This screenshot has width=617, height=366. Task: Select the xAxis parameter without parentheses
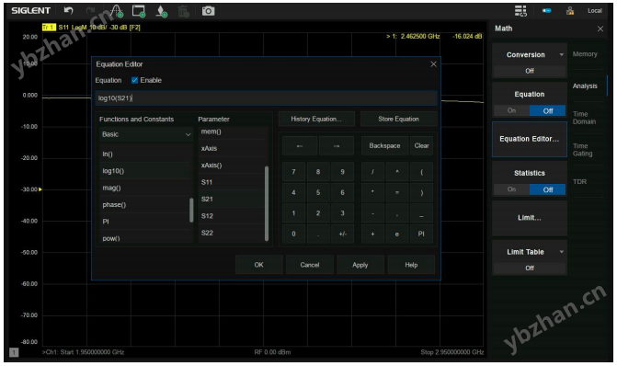tap(232, 149)
